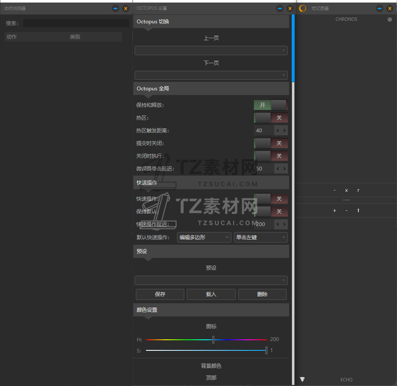Toggle the 保持和释放 switch off

(270, 105)
